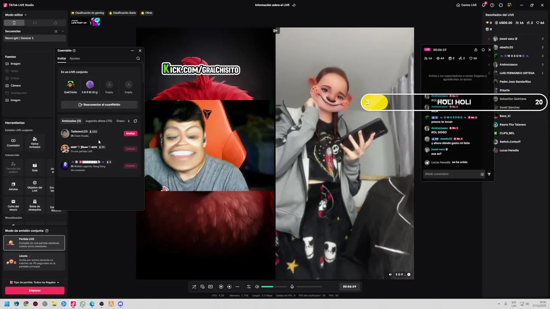Mute the microphone
The image size is (550, 309).
click(x=292, y=287)
